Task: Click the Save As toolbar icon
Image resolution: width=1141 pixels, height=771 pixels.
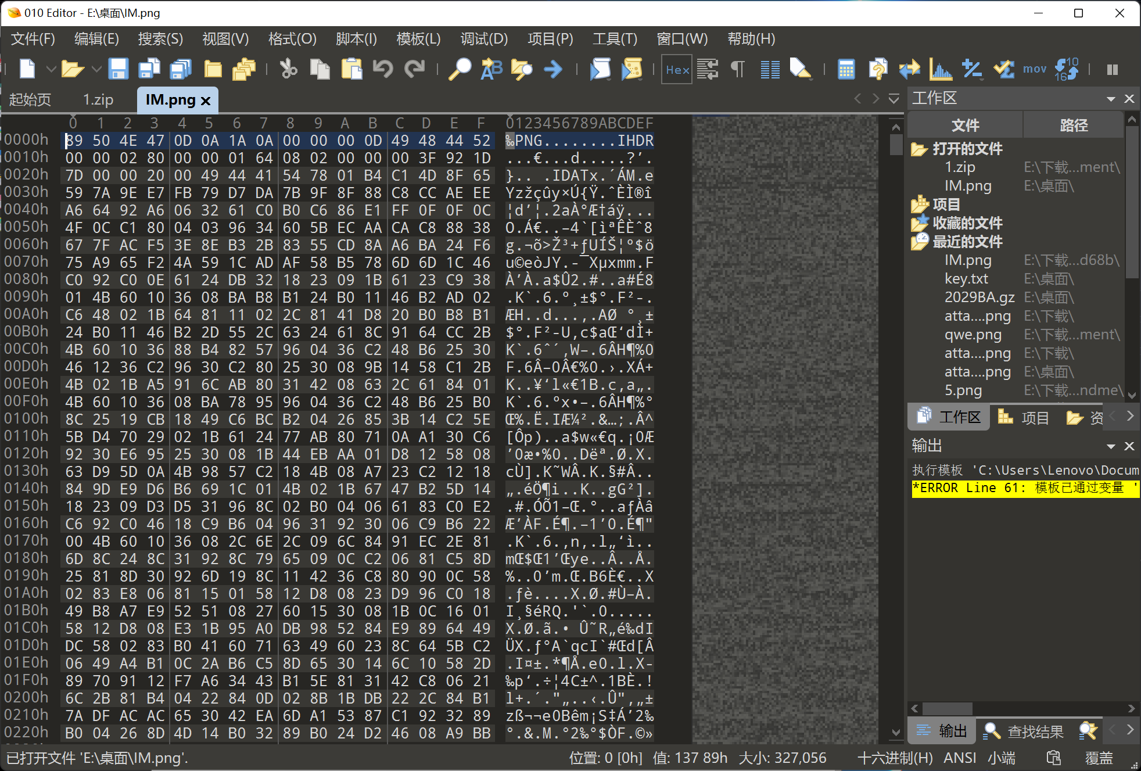Action: (149, 69)
